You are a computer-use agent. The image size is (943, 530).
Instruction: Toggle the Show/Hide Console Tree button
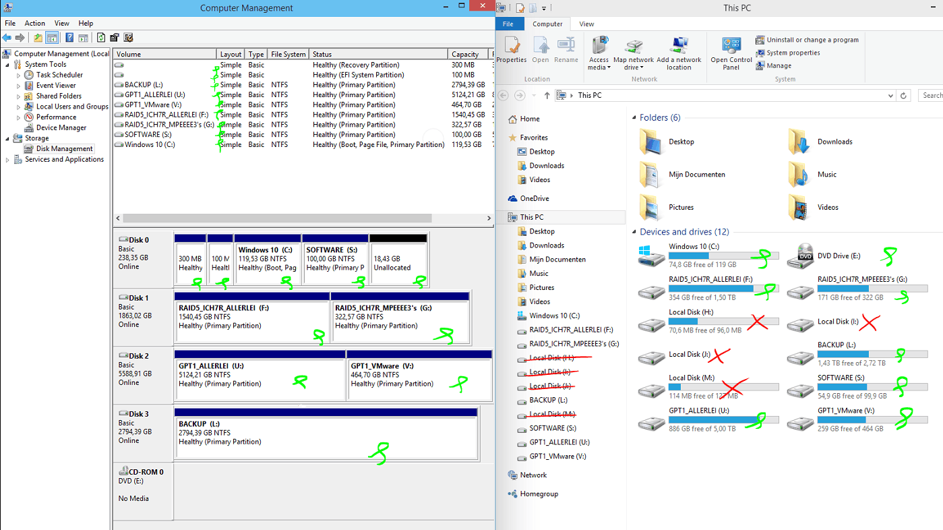pos(52,38)
